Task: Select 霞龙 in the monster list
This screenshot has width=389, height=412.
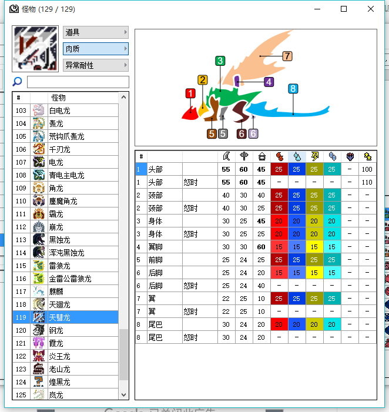Action: coord(65,343)
